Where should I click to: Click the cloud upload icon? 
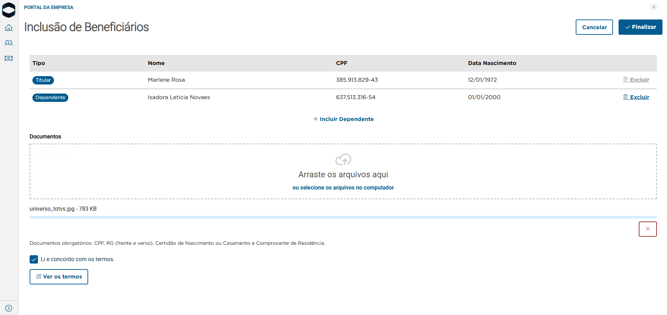tap(343, 160)
